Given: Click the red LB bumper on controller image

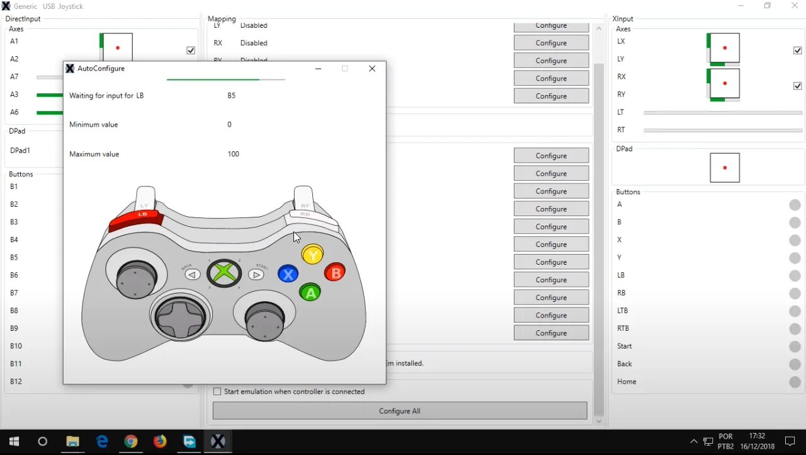Looking at the screenshot, I should point(137,220).
